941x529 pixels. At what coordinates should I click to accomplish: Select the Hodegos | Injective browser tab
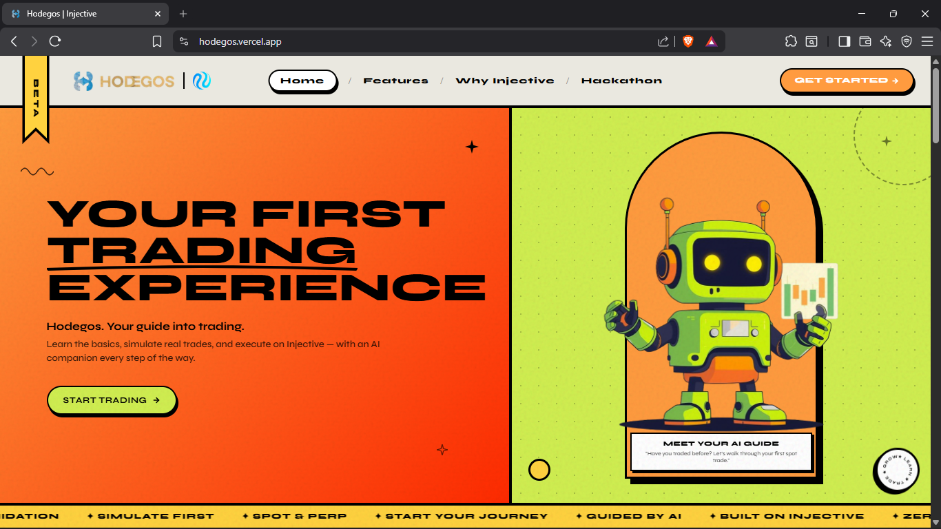[x=85, y=14]
